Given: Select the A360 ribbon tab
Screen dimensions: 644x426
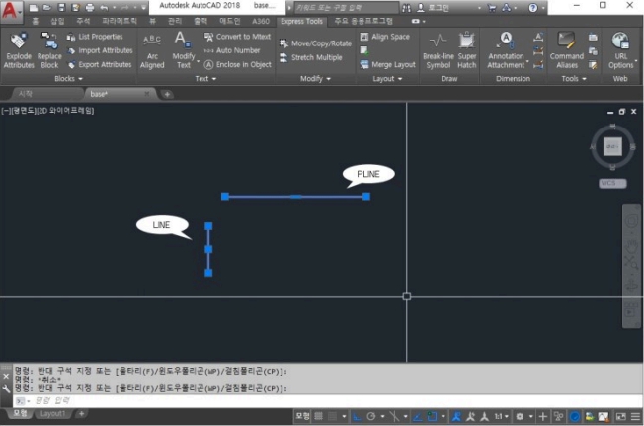Looking at the screenshot, I should click(x=261, y=22).
